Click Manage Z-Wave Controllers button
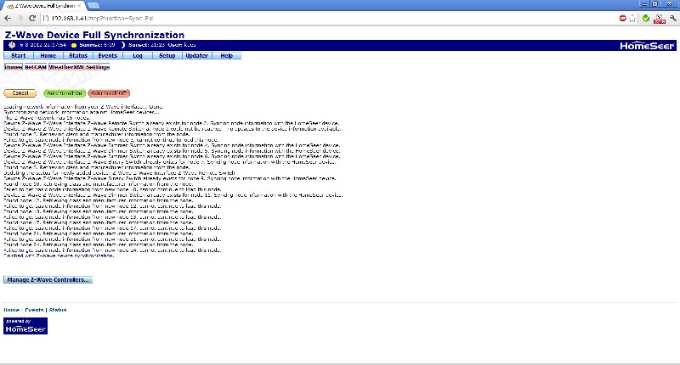This screenshot has width=680, height=365. click(x=48, y=280)
